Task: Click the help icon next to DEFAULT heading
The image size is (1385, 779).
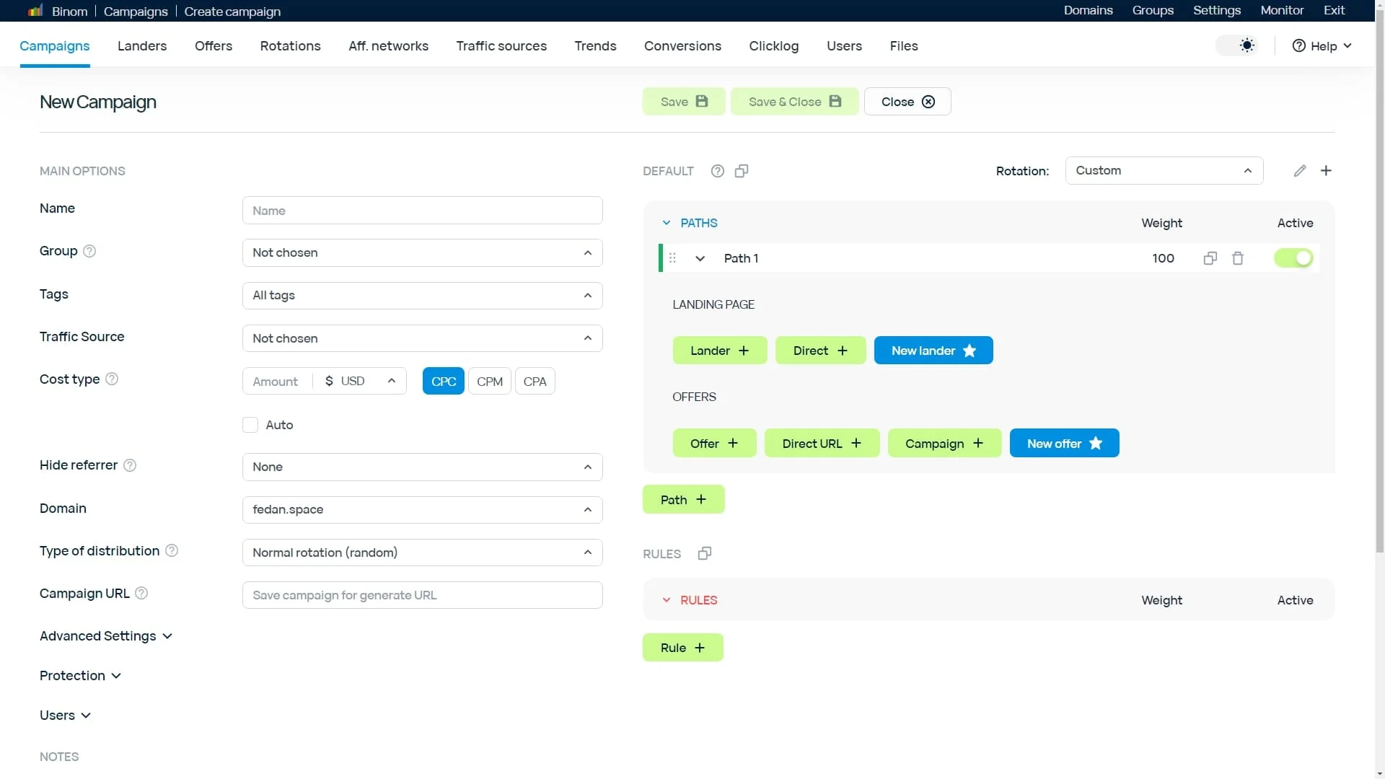Action: 717,171
